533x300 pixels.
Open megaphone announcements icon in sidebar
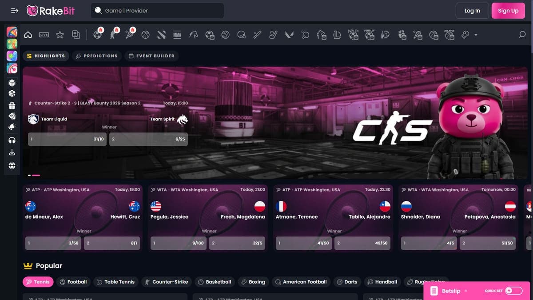[12, 127]
